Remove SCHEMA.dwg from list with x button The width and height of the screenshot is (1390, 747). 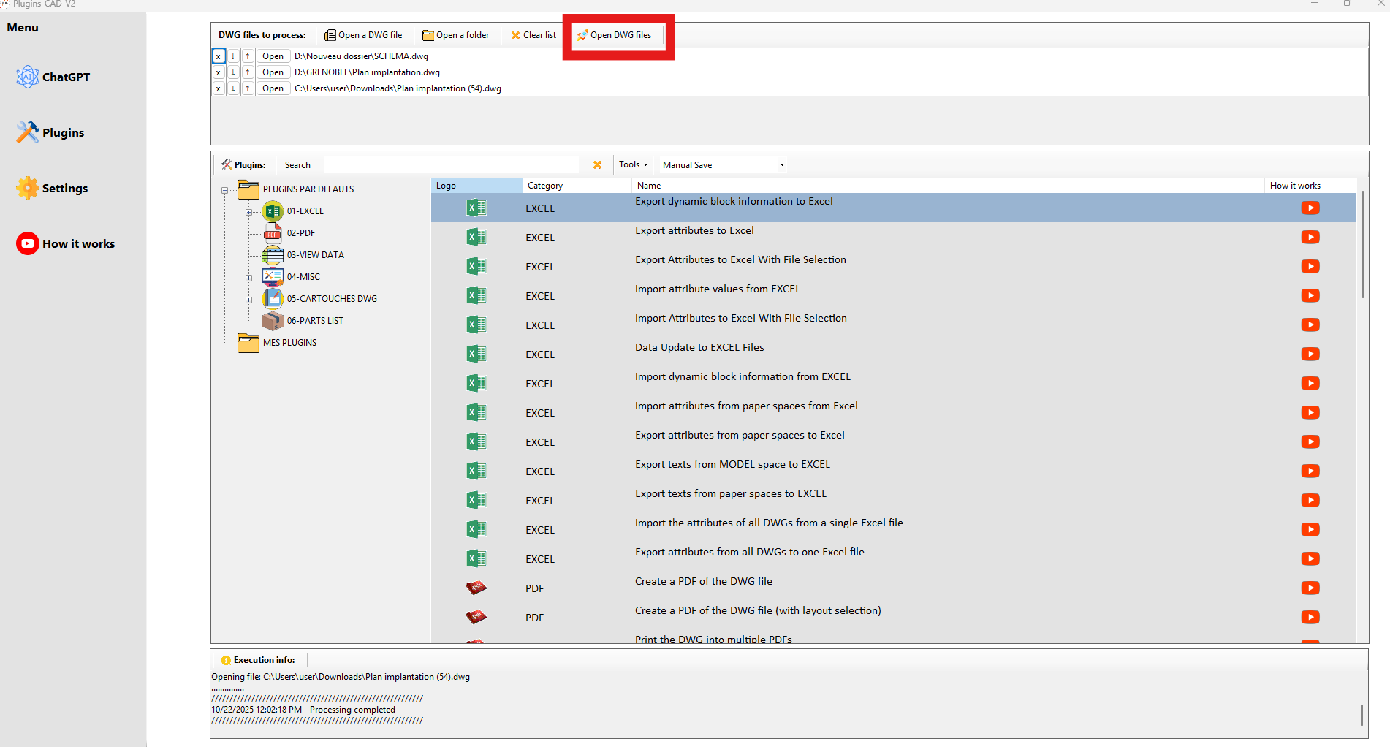[218, 56]
